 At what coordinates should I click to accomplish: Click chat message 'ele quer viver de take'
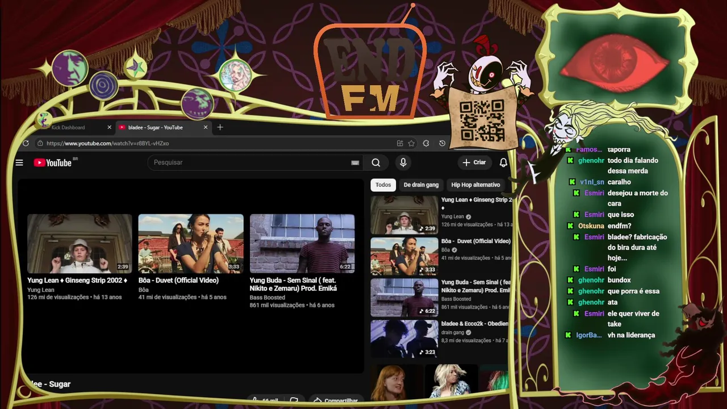point(633,319)
